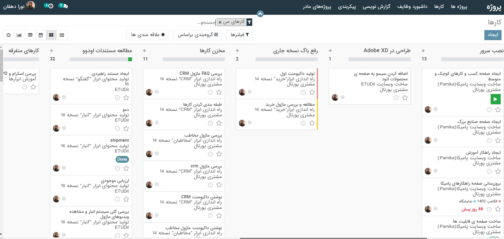Star the 'طبقه بندی کردن کارها' task
The width and height of the screenshot is (504, 239).
tap(219, 123)
